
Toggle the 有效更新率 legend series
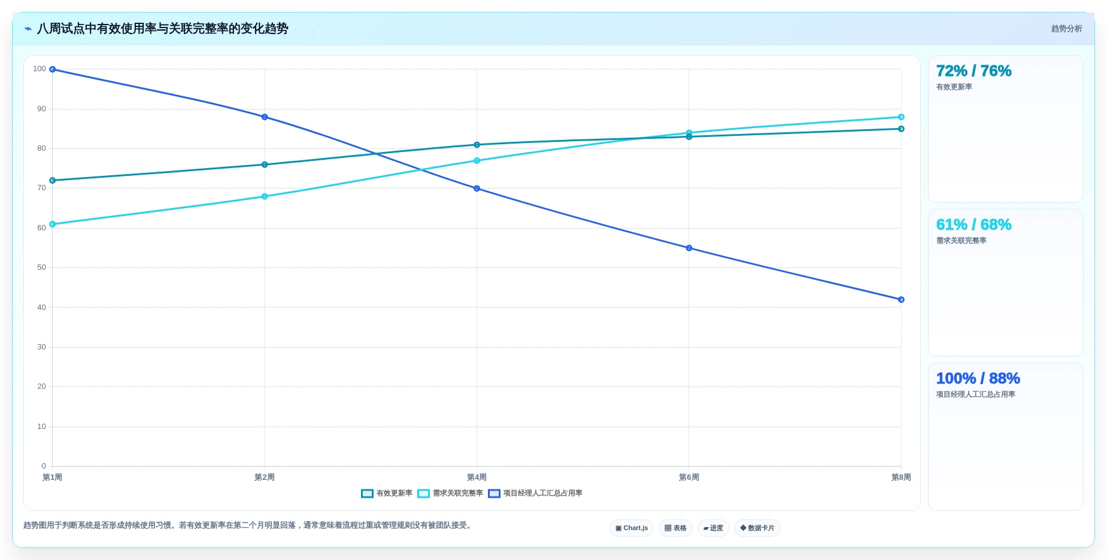387,494
